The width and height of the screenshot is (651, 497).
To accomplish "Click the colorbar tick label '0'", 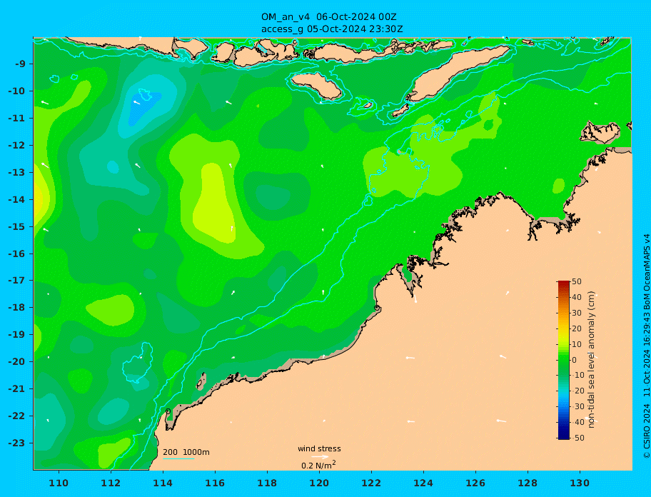I will point(575,360).
